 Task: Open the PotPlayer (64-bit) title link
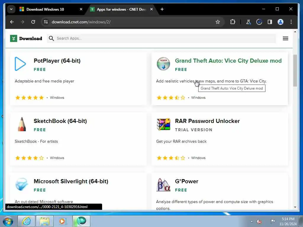[x=57, y=61]
